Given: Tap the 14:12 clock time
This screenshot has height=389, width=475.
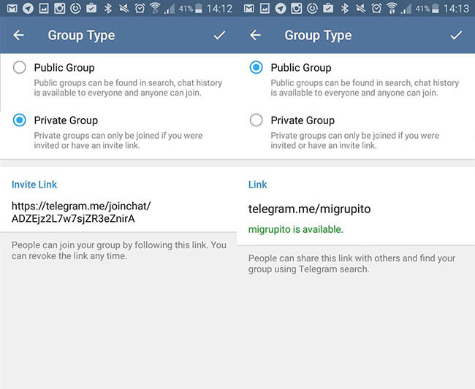Looking at the screenshot, I should pos(219,9).
